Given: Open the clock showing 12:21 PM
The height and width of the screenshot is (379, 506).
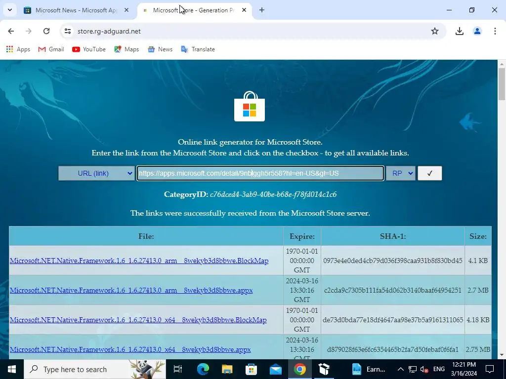Looking at the screenshot, I should coord(464,369).
